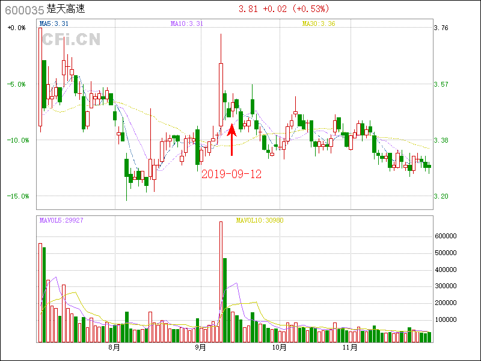Click the MA10:3.31 indicator label
The height and width of the screenshot is (361, 481).
tap(186, 23)
